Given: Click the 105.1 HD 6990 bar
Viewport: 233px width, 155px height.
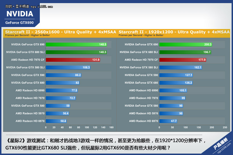Looking at the screenshot, I should coord(173,90).
